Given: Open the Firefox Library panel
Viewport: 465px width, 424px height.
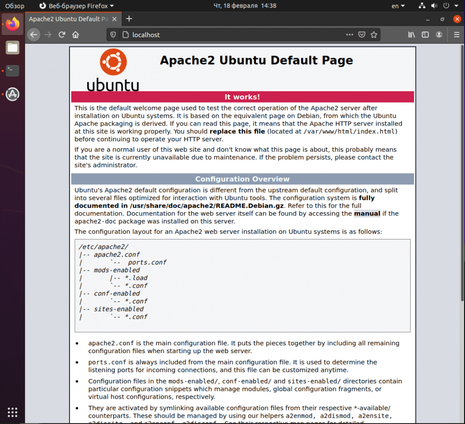Looking at the screenshot, I should pyautogui.click(x=411, y=35).
